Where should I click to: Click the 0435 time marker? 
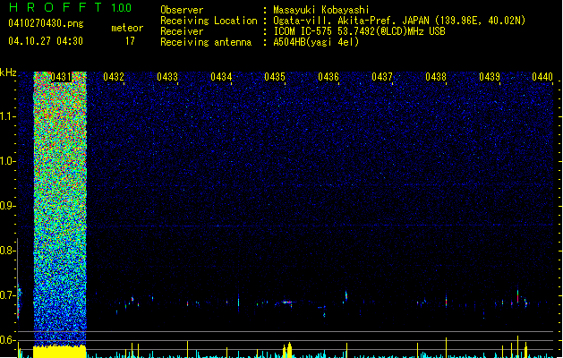tap(275, 77)
